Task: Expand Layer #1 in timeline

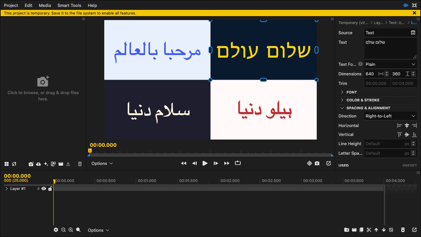Action: pyautogui.click(x=7, y=189)
